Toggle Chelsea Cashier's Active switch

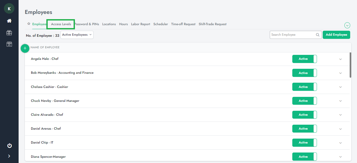click(x=304, y=87)
